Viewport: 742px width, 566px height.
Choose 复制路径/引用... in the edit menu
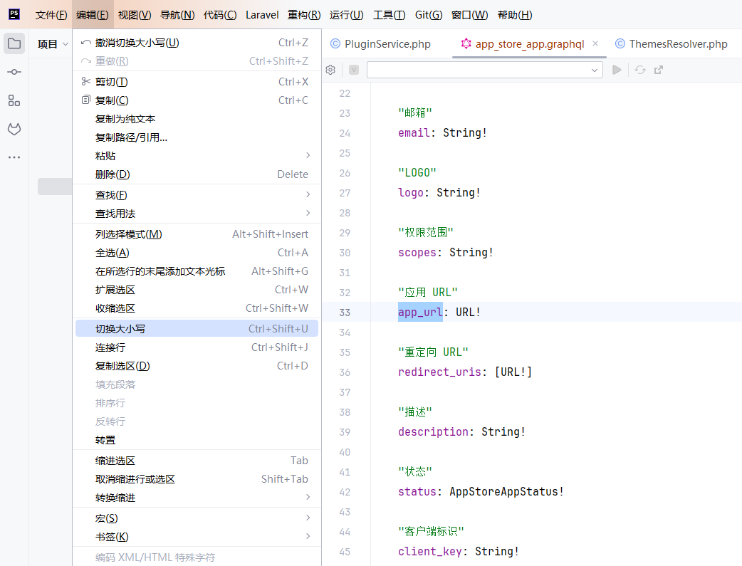(132, 137)
